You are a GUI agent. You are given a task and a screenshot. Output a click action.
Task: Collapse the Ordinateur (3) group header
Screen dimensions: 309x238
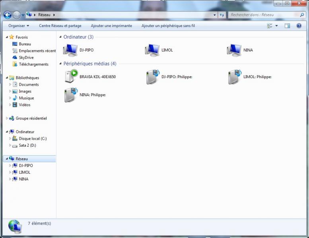[60, 37]
